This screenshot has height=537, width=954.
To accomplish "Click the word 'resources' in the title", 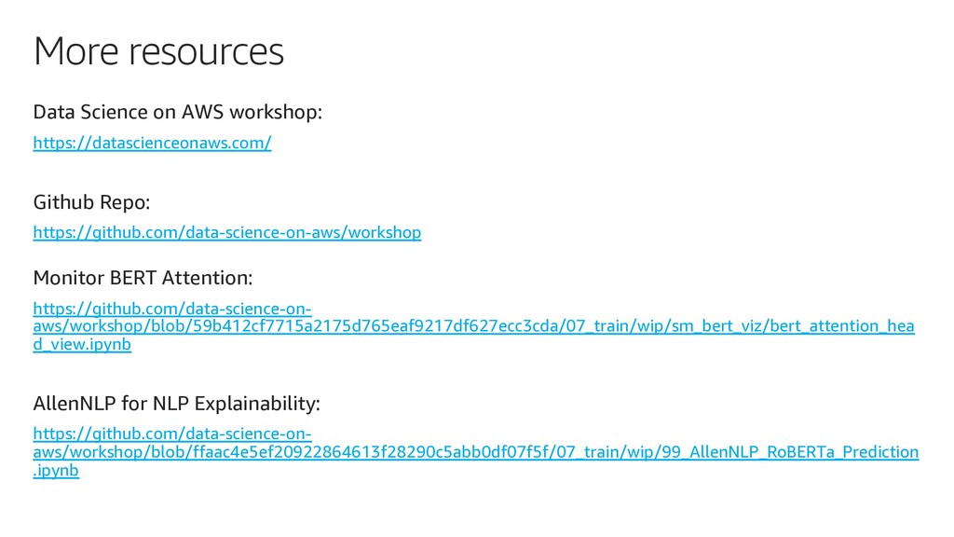I will 206,51.
